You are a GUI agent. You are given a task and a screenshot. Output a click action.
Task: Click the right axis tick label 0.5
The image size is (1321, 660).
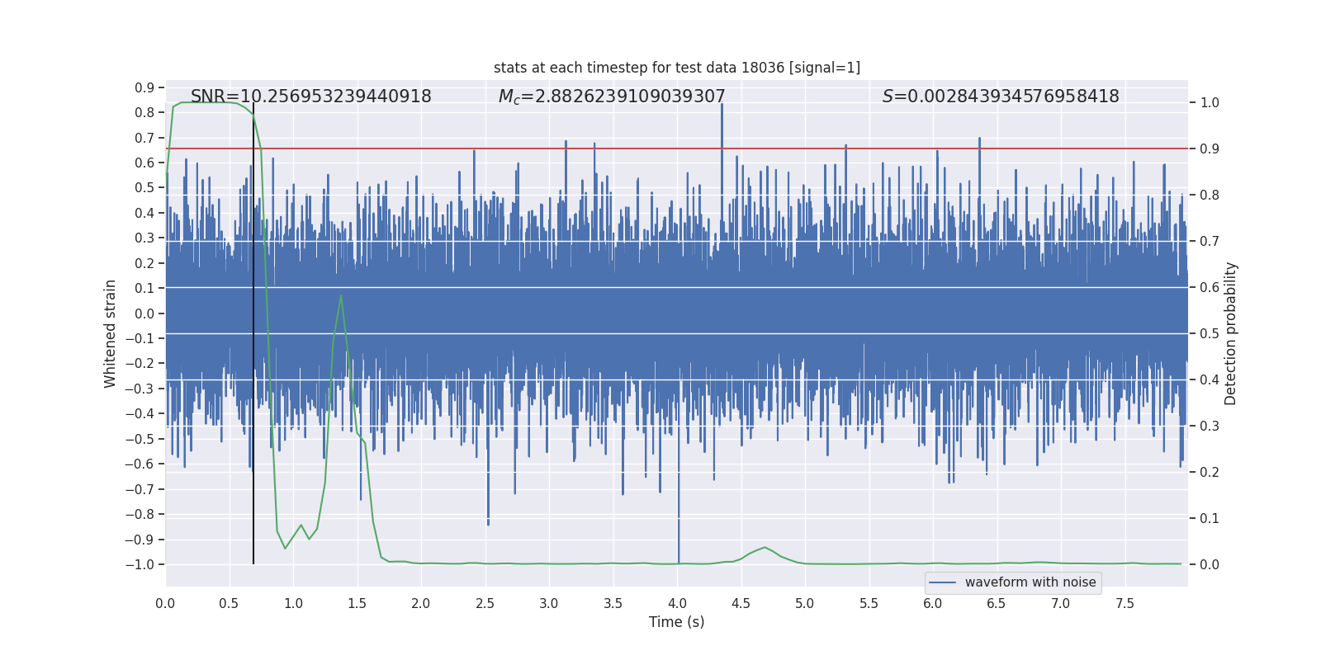(x=1210, y=333)
